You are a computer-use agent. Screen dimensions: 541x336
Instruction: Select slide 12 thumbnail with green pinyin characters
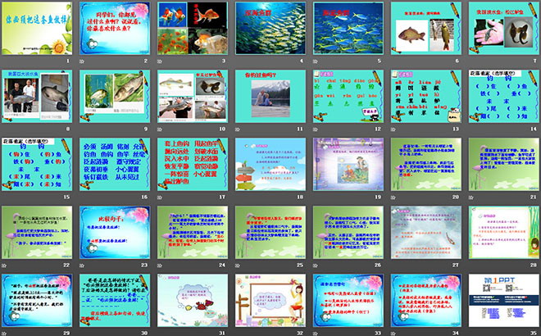coord(348,96)
